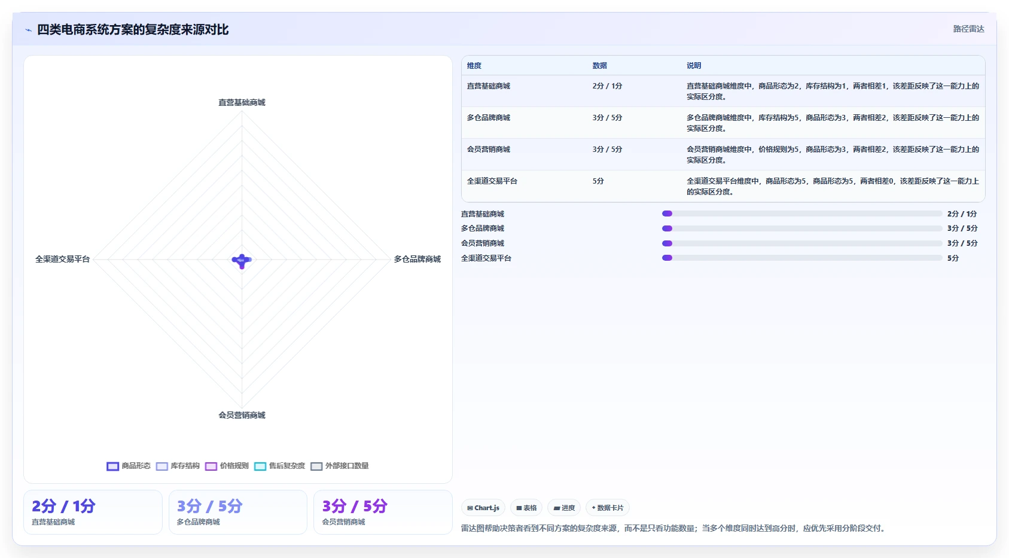Open the 直营基础商城 stat card
1009x558 pixels.
93,512
